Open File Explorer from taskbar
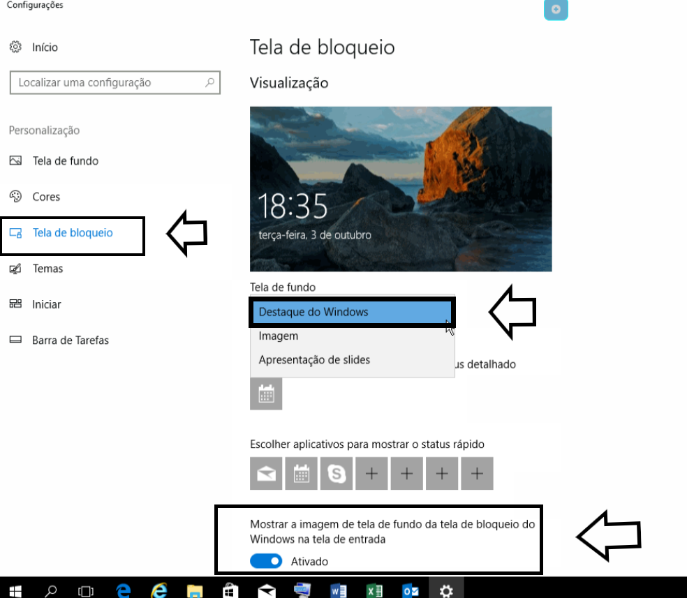The width and height of the screenshot is (687, 598). [195, 591]
